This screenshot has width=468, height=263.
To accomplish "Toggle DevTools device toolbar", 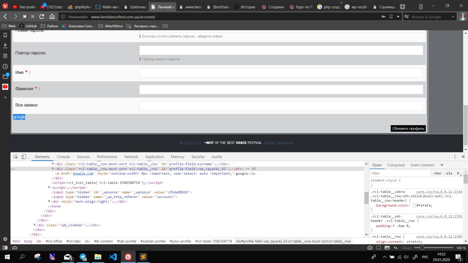I will 24,157.
